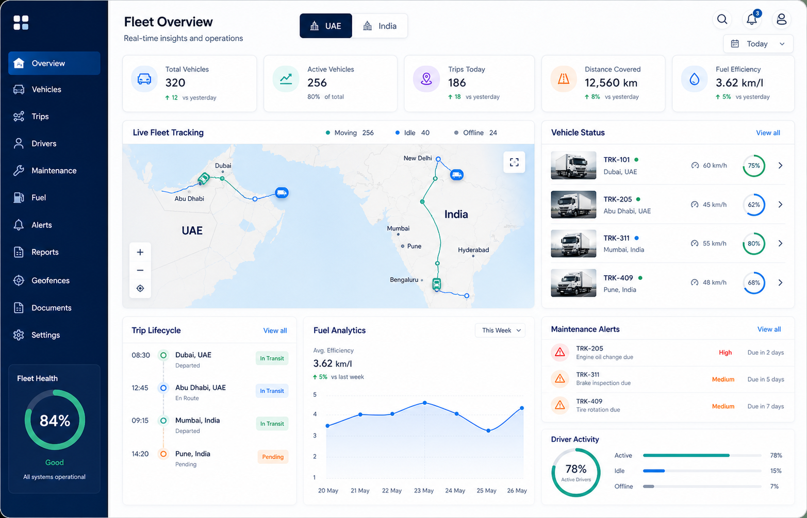Screen dimensions: 807x518
Task: View all in Maintenance Alerts
Action: (769, 329)
